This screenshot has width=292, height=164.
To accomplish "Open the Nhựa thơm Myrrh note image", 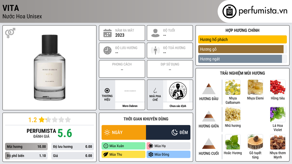I will point(278,142).
